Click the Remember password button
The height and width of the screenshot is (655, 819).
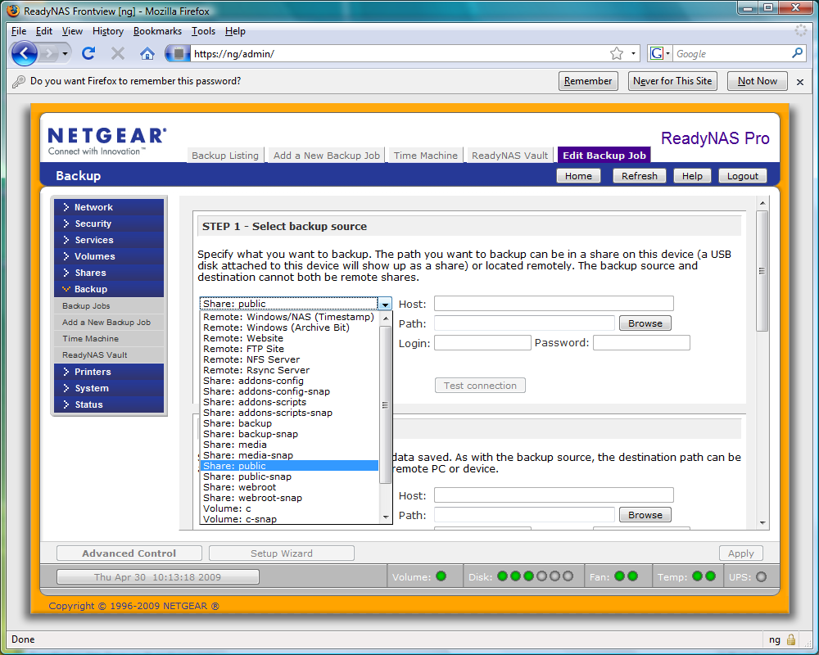[588, 81]
